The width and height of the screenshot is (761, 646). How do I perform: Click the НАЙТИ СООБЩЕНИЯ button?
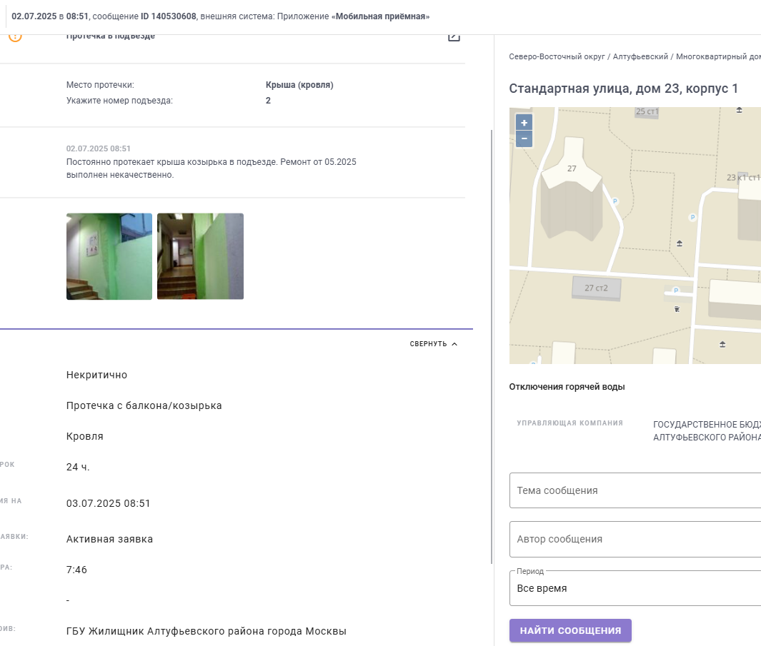coord(570,630)
